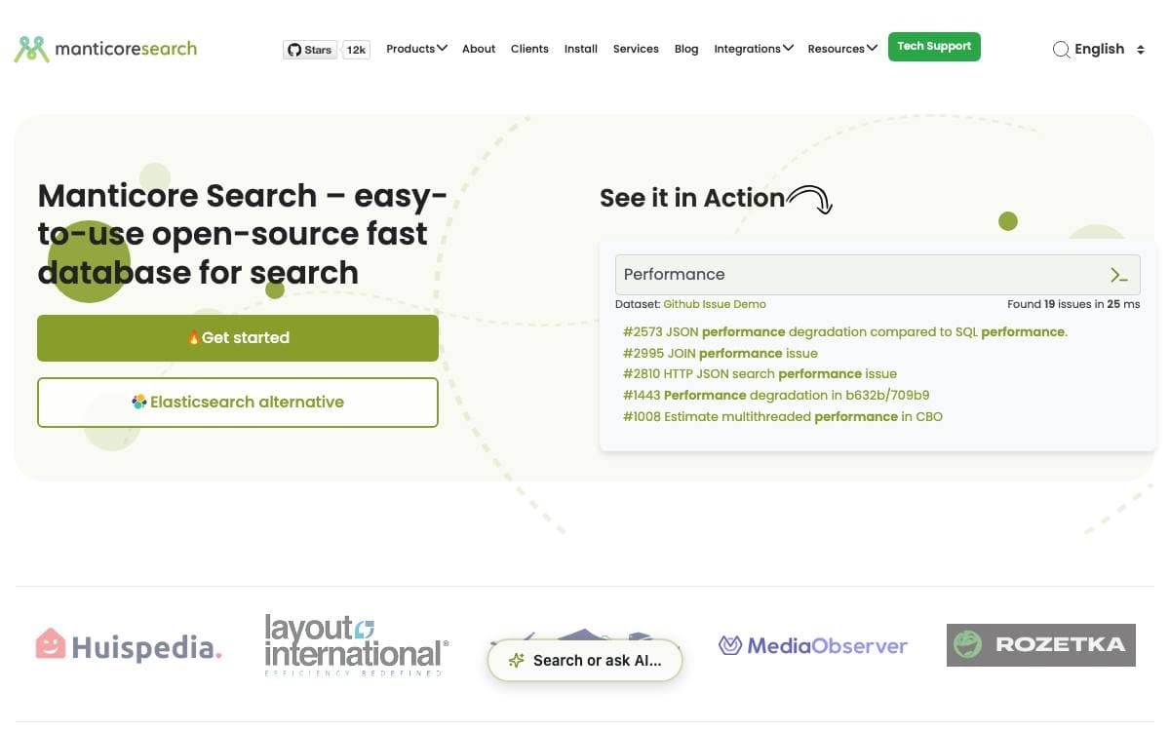Viewport: 1170px width, 731px height.
Task: Open the Search or ask AI widget
Action: click(585, 661)
